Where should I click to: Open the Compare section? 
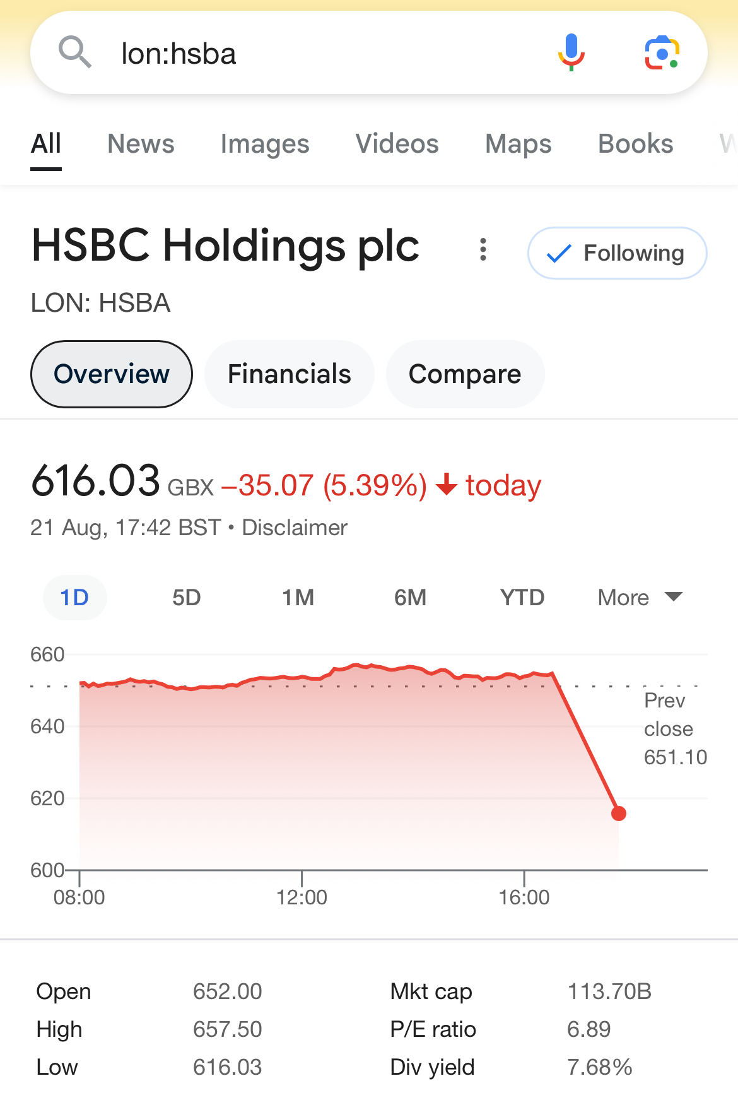coord(465,374)
